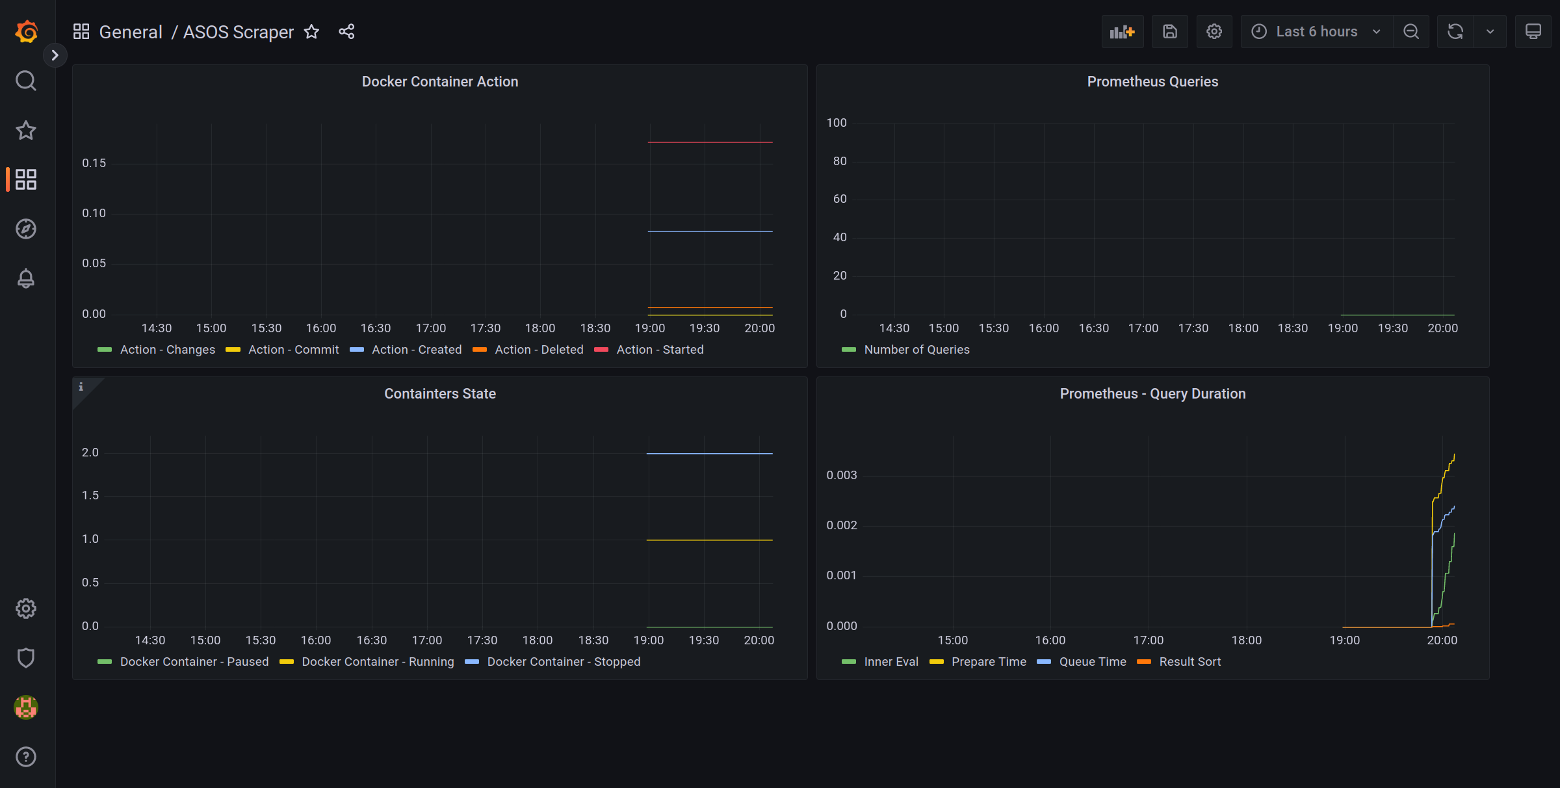The image size is (1560, 788).
Task: Toggle the Action - Started series
Action: (x=660, y=349)
